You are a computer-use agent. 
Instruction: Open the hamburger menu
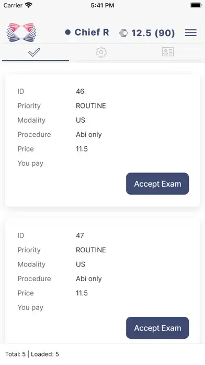[x=190, y=33]
